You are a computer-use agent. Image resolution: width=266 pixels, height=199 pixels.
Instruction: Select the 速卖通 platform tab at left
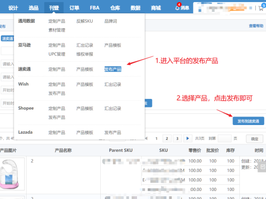pyautogui.click(x=7, y=38)
